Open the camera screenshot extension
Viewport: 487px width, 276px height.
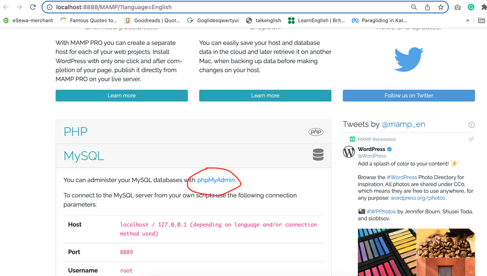[x=457, y=7]
